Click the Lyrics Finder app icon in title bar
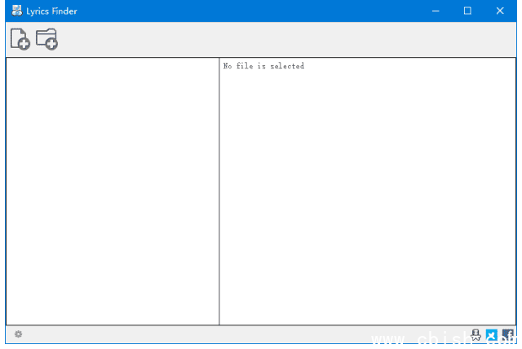The width and height of the screenshot is (522, 349). (16, 11)
